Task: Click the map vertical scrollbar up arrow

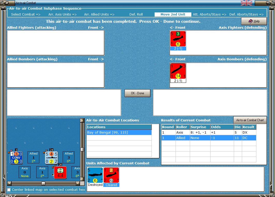Action: (82, 120)
